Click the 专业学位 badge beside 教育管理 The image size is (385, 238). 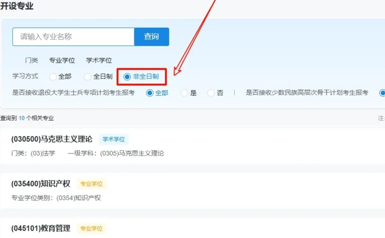(x=92, y=229)
